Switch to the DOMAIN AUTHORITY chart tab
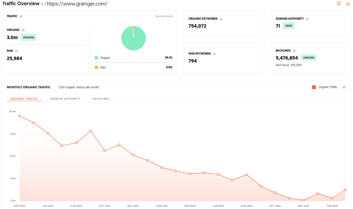 pyautogui.click(x=65, y=99)
